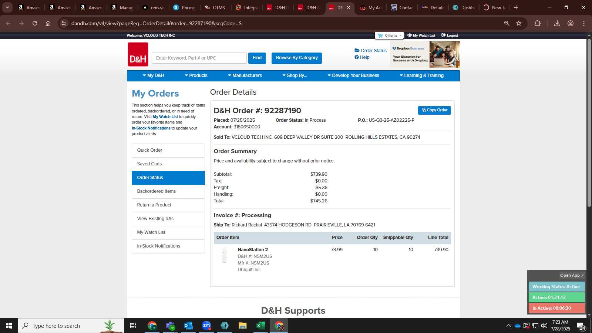Open Microsoft Teams from taskbar

(170, 326)
